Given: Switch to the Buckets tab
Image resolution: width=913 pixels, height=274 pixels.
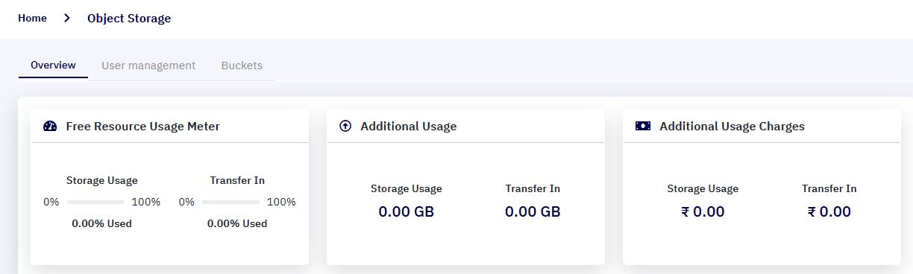Looking at the screenshot, I should point(242,66).
